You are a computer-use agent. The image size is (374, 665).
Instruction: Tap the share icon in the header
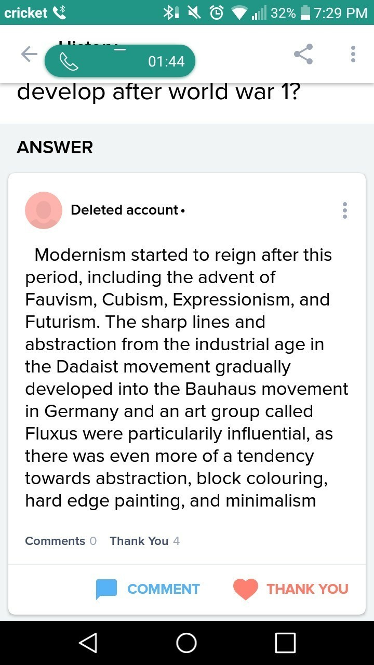(303, 54)
